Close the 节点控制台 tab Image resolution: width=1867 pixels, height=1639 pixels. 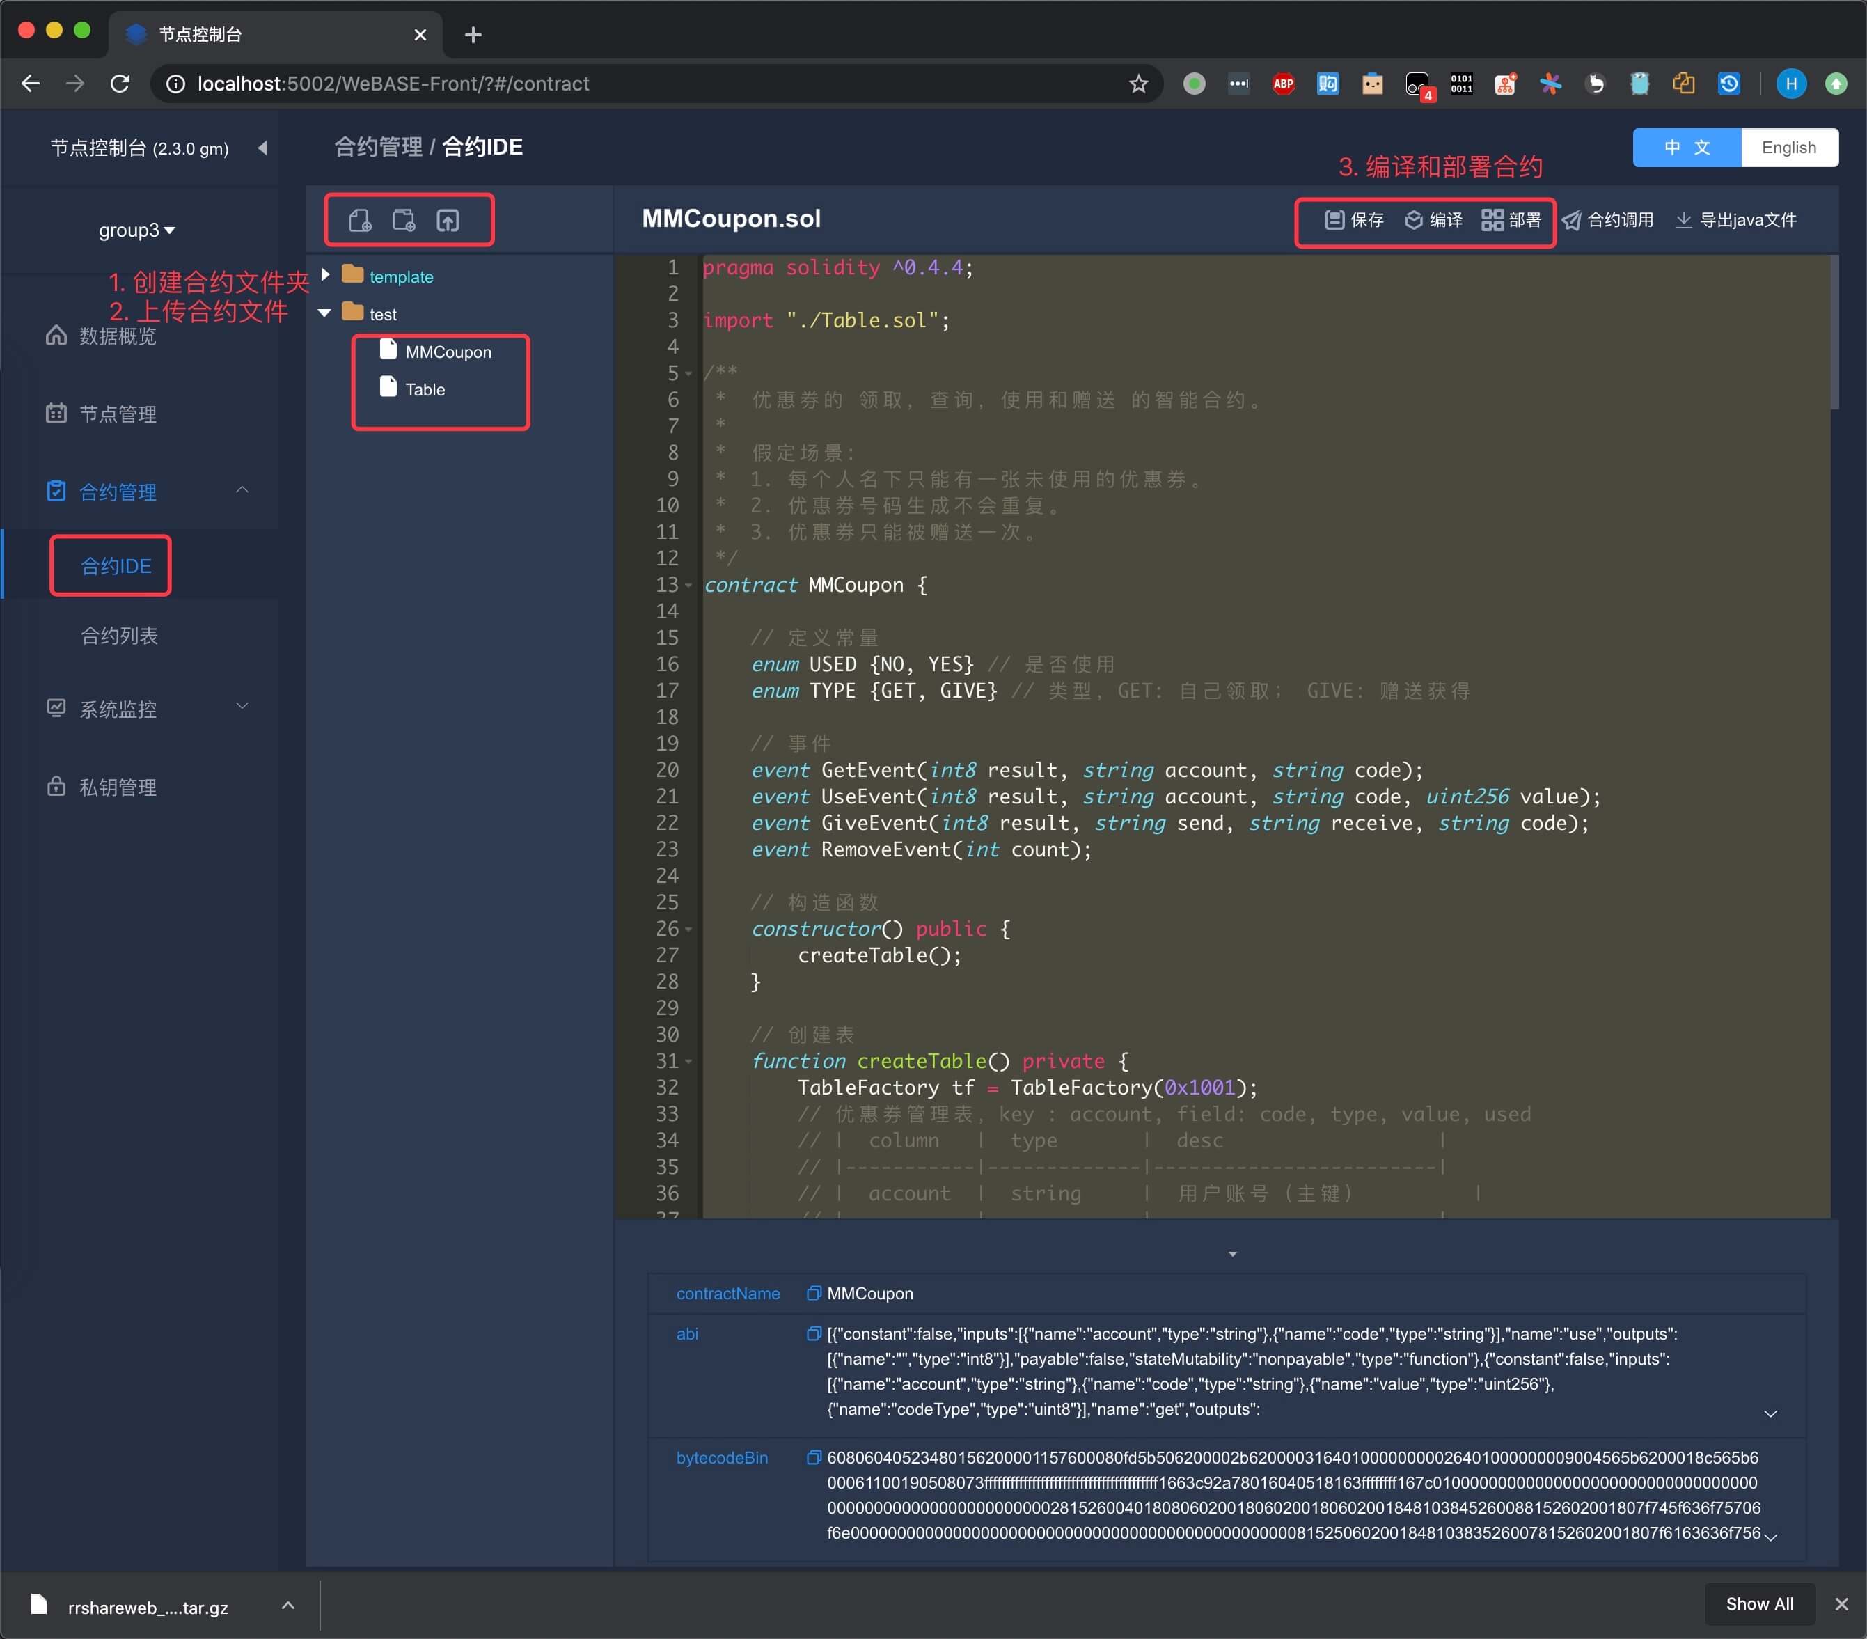coord(420,35)
